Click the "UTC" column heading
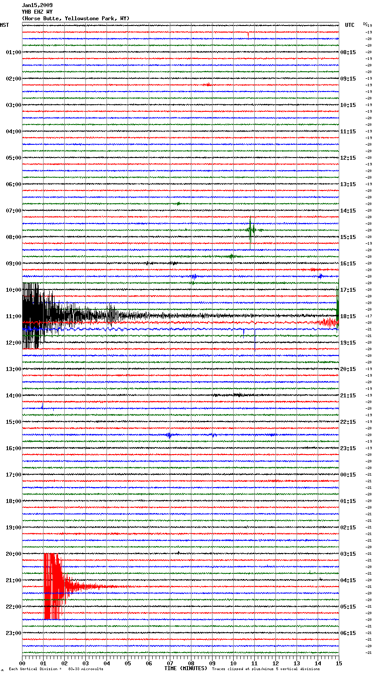 point(350,25)
